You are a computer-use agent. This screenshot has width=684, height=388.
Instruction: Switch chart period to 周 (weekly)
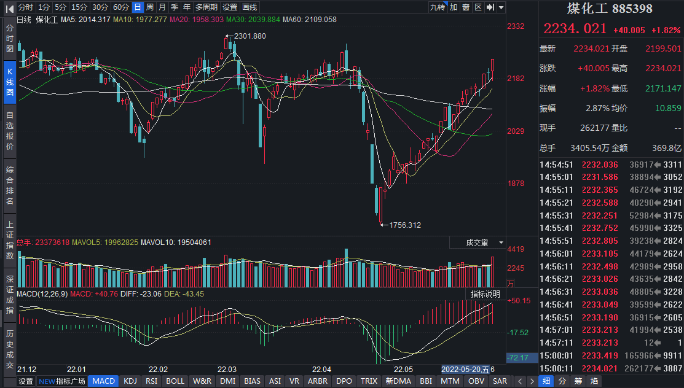(x=150, y=7)
